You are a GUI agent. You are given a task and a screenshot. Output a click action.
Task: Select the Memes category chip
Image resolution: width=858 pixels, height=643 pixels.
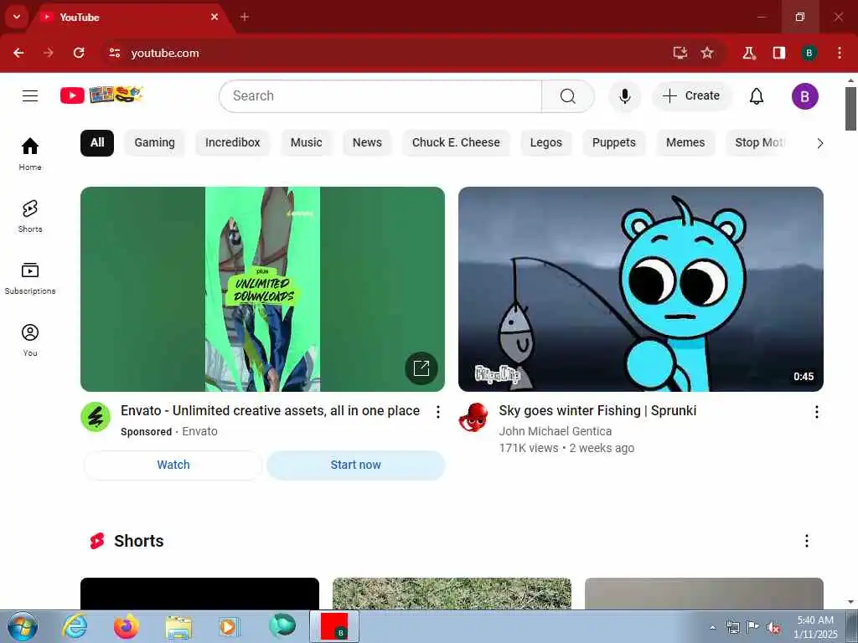click(x=685, y=142)
